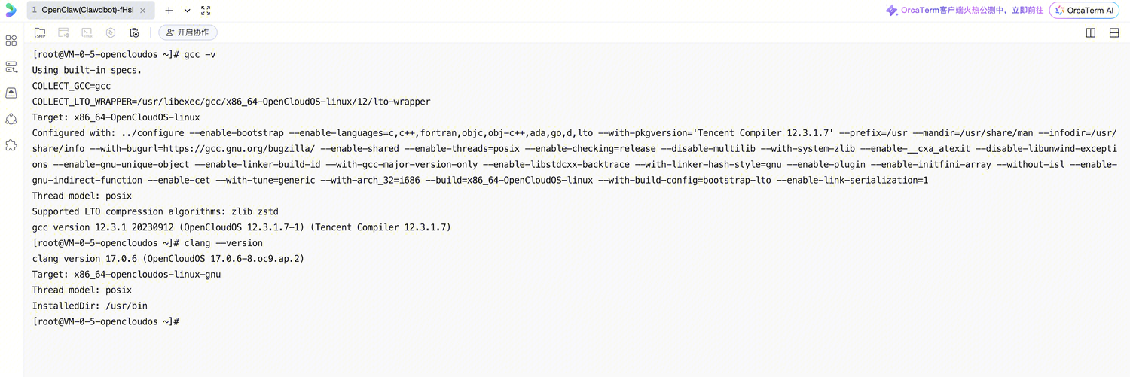The height and width of the screenshot is (377, 1130).
Task: Open the cloud disk sidebar icon
Action: click(x=11, y=93)
